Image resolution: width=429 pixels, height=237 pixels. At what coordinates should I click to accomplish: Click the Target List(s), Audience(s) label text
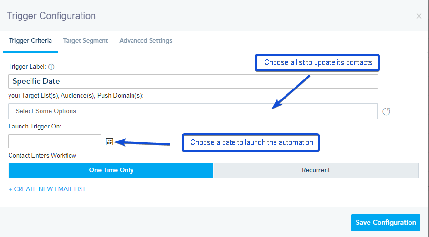[76, 96]
